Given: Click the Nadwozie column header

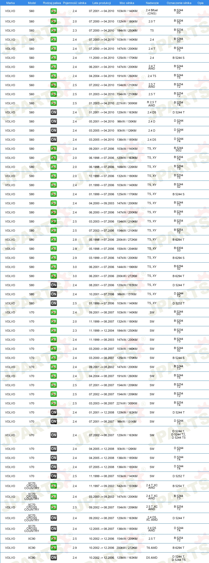Looking at the screenshot, I should point(152,3).
